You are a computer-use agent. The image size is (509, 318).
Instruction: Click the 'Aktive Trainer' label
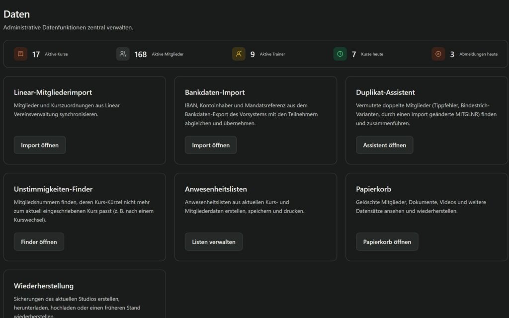pyautogui.click(x=272, y=54)
